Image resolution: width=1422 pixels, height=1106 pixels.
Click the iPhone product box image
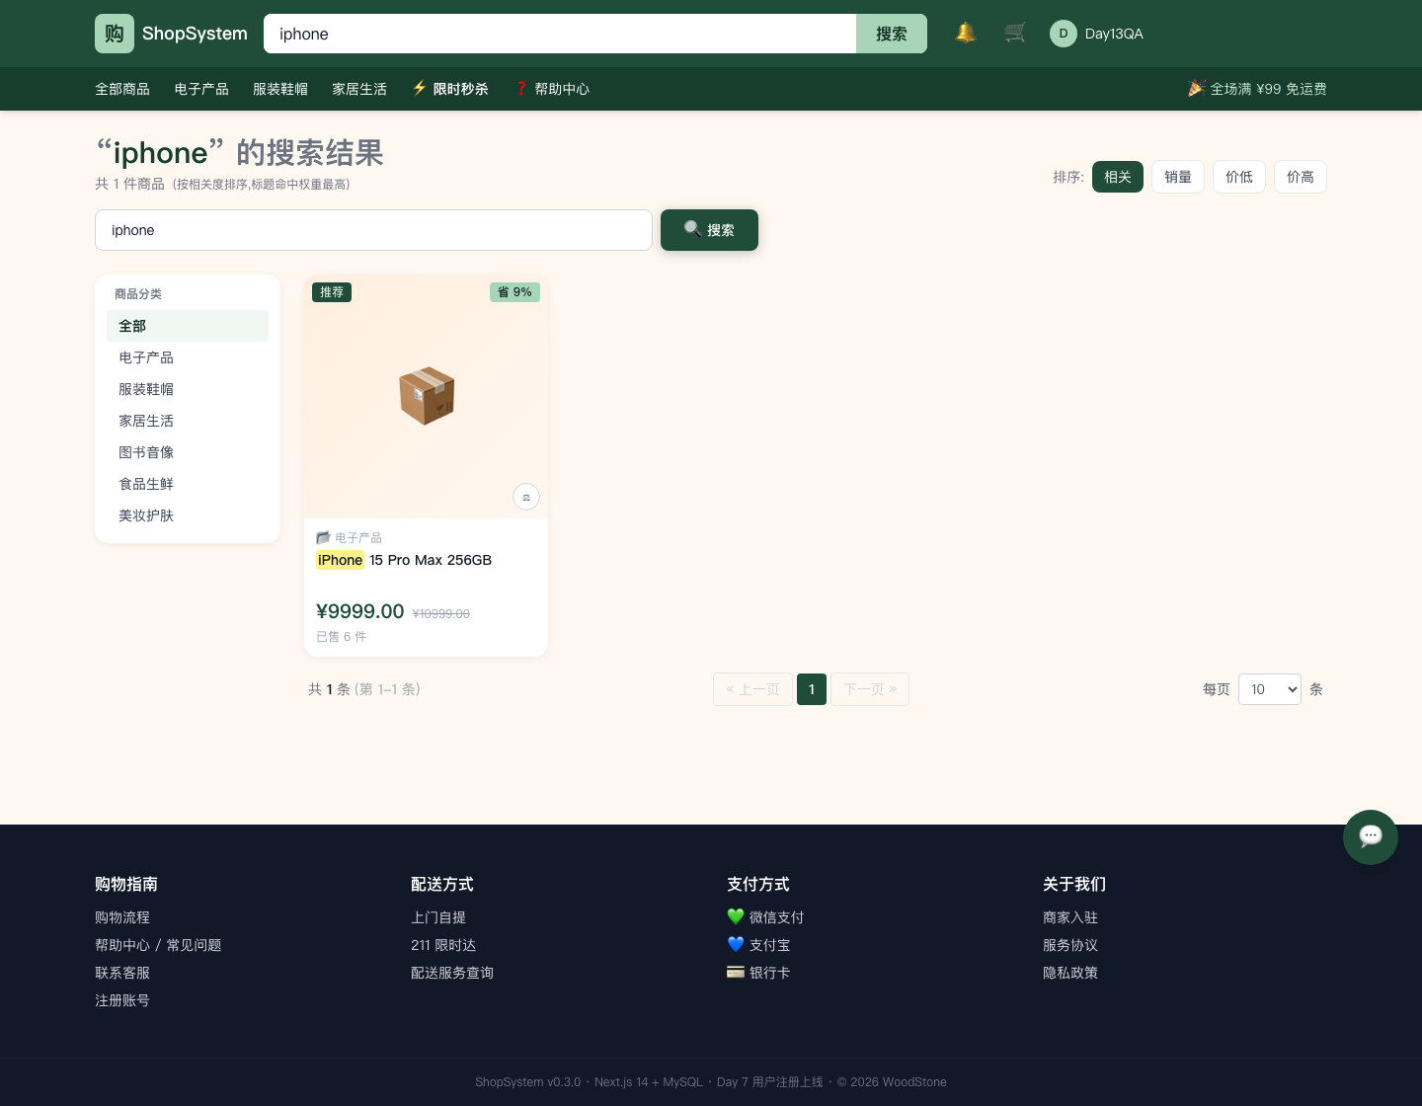coord(427,395)
